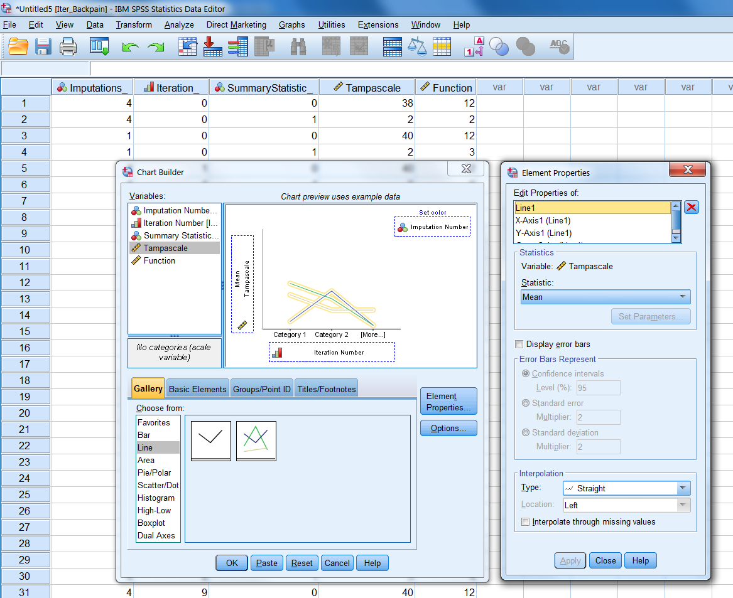Click the green Undo arrow in toolbar

(130, 47)
